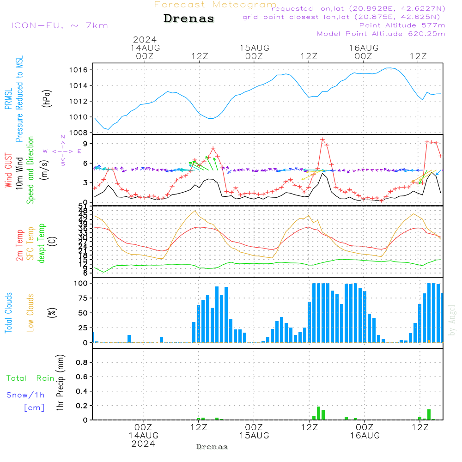Screen dimensions: 462x462
Task: Click the orange SFC Temp legend label
Action: (30, 243)
